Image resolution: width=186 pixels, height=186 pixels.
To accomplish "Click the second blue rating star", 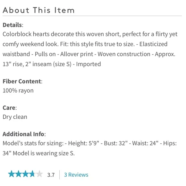I will click(x=19, y=174).
